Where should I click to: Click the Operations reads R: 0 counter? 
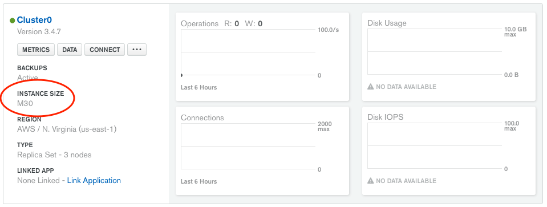(232, 24)
